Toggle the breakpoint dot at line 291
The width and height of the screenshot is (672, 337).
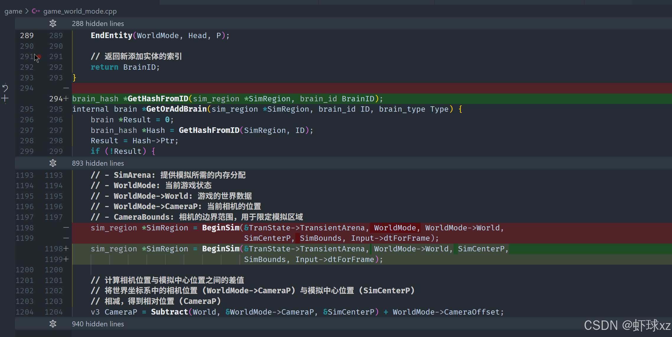tap(39, 56)
